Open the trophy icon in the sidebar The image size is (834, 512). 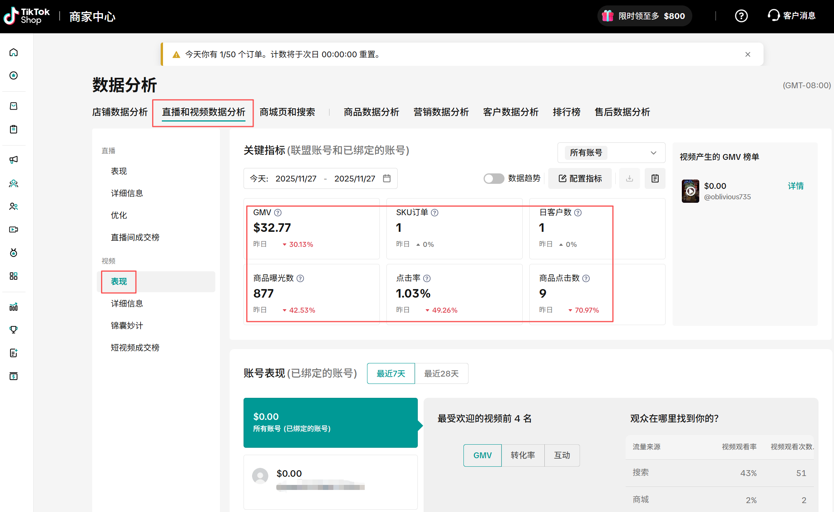pyautogui.click(x=14, y=330)
